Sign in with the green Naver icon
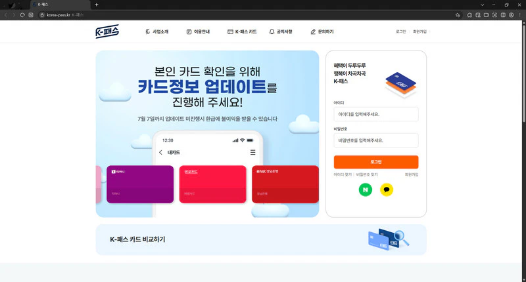The height and width of the screenshot is (282, 526). [366, 190]
